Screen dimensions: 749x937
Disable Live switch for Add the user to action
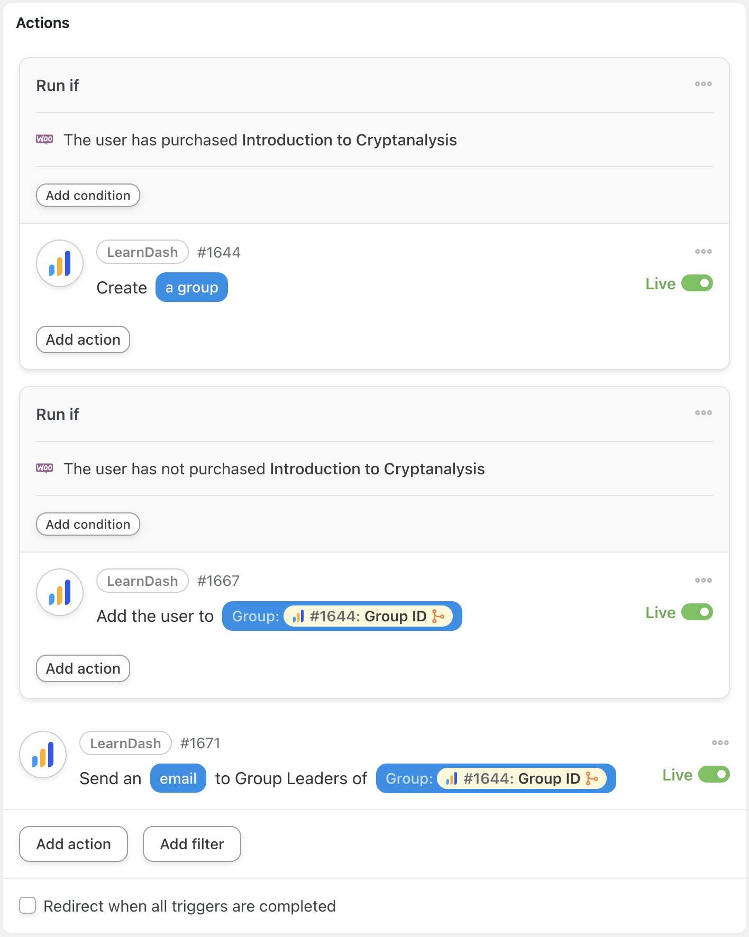(697, 612)
